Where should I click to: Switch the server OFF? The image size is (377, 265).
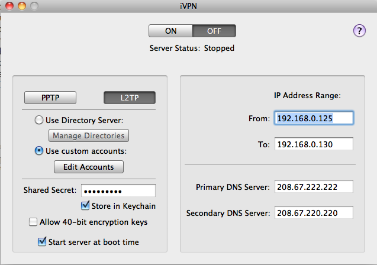click(x=214, y=31)
